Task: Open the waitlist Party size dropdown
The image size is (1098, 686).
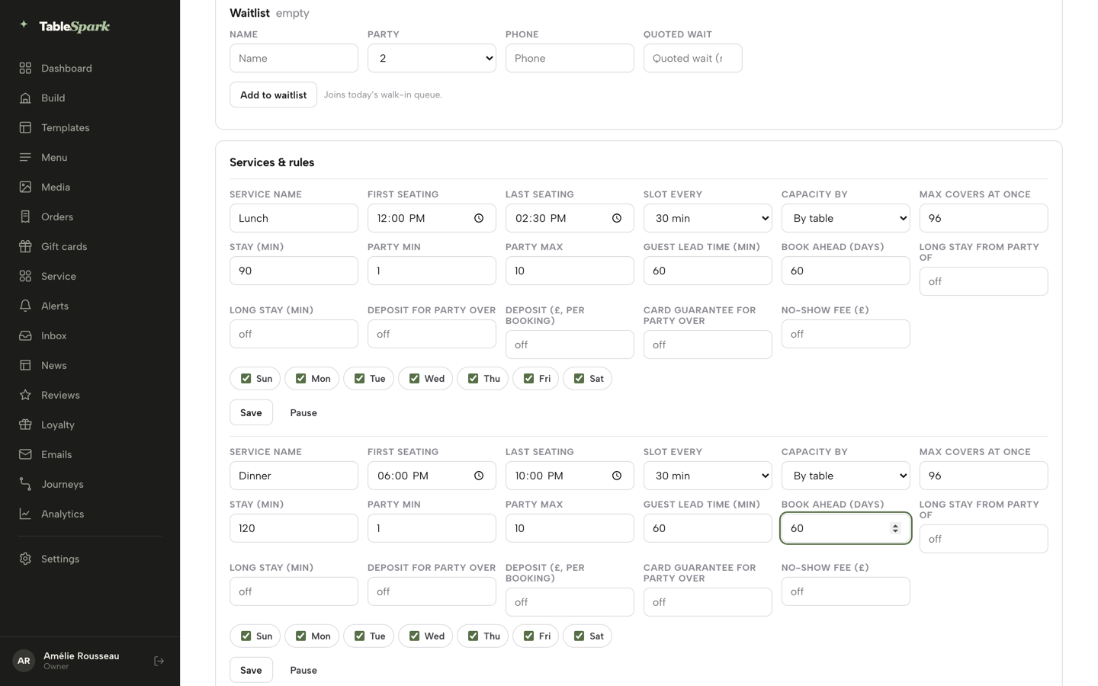Action: 432,58
